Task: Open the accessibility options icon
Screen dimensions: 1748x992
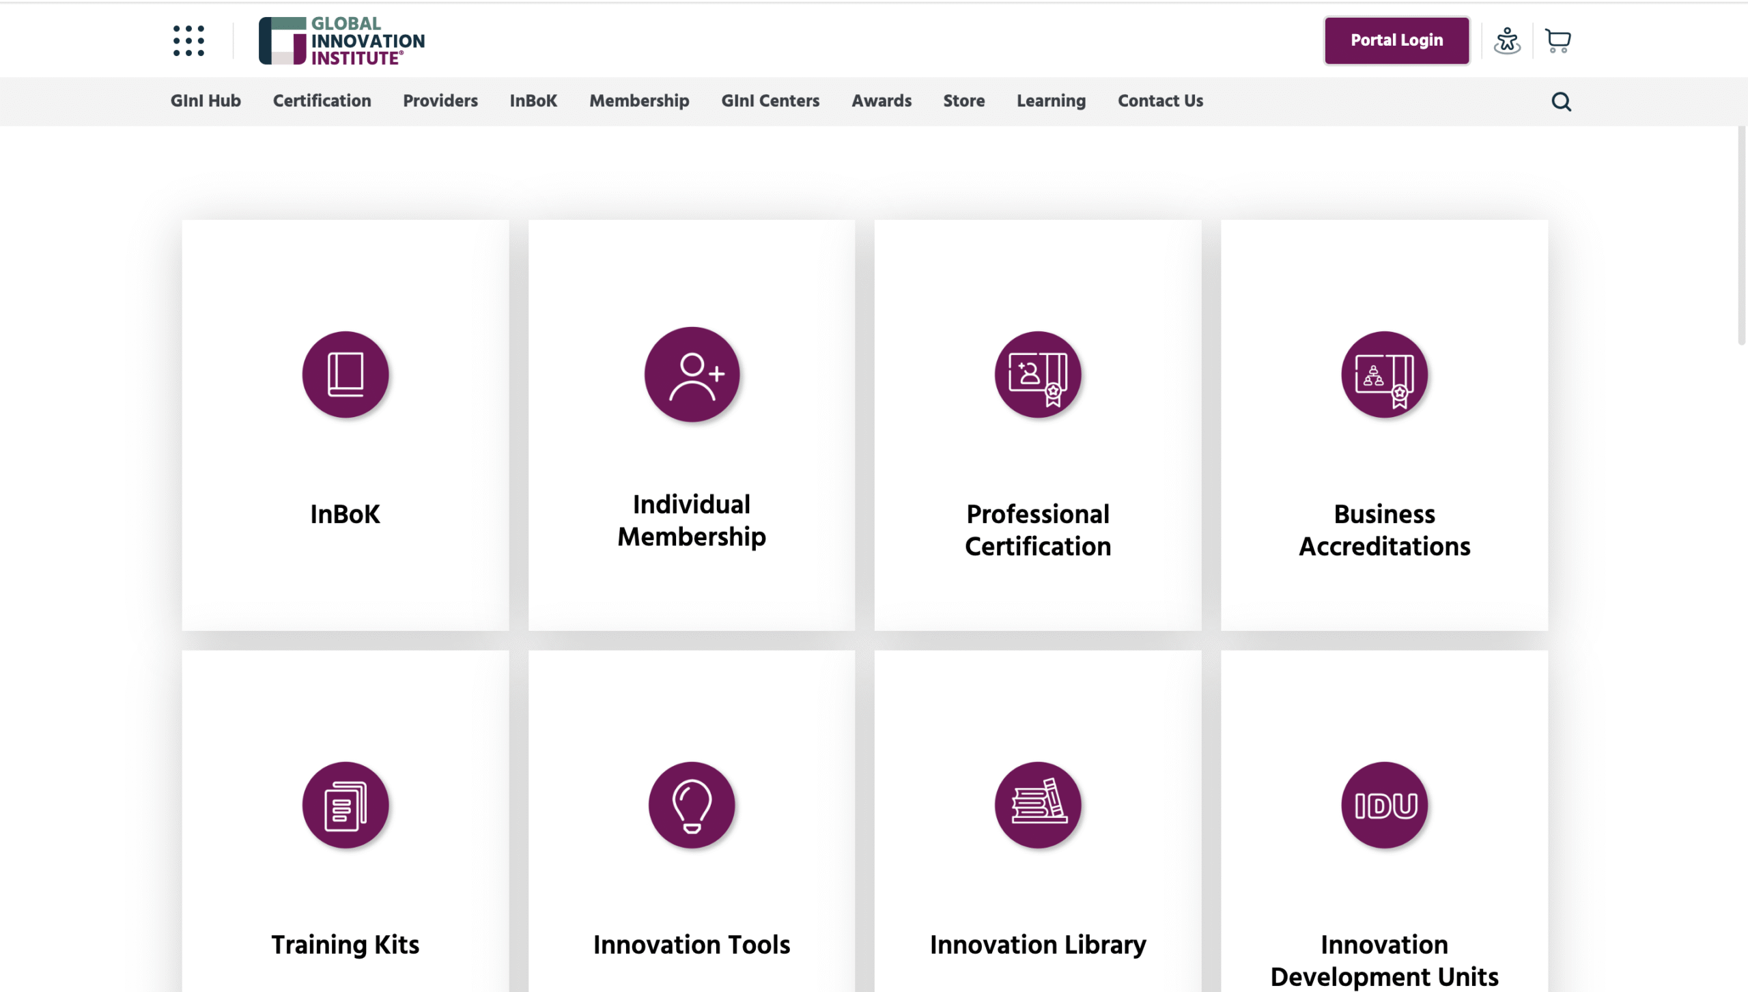Action: (1507, 41)
